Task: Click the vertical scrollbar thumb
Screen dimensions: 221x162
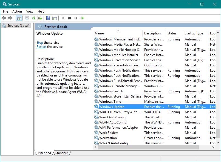Action: click(x=218, y=133)
